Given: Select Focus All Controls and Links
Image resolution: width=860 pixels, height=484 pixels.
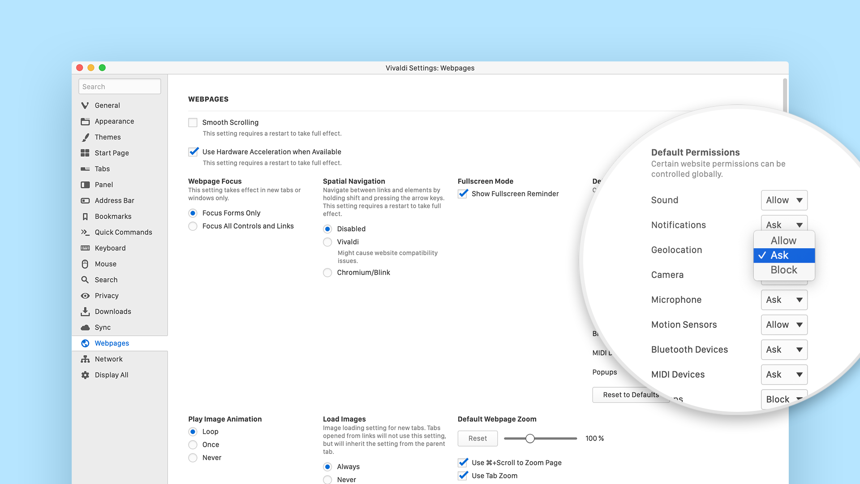Looking at the screenshot, I should click(x=193, y=226).
